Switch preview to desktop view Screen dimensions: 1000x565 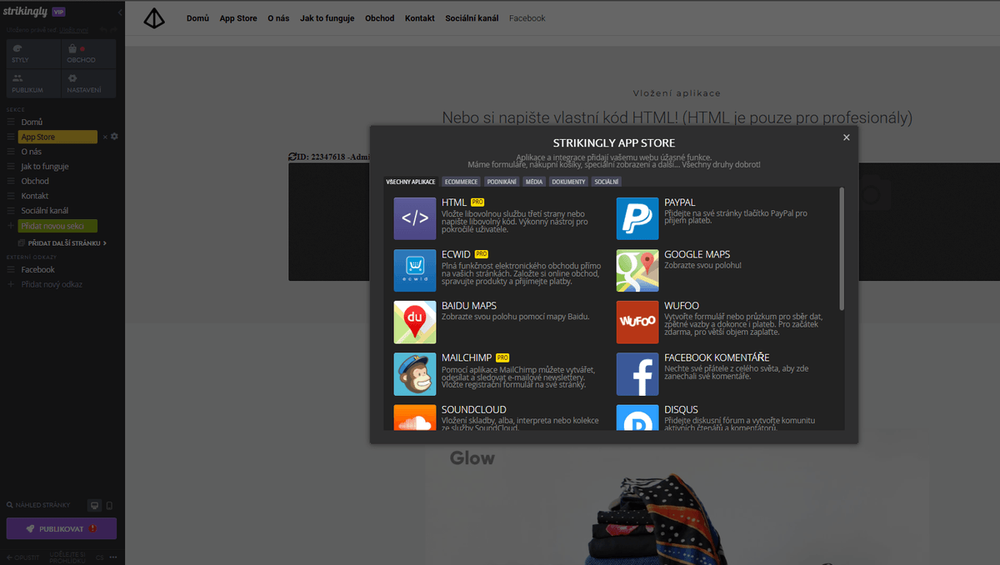[x=95, y=505]
